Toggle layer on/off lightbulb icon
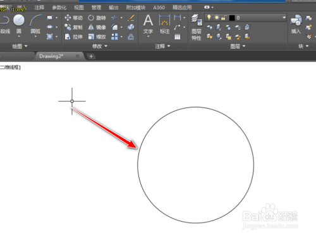Image resolution: width=316 pixels, height=237 pixels. [x=209, y=18]
